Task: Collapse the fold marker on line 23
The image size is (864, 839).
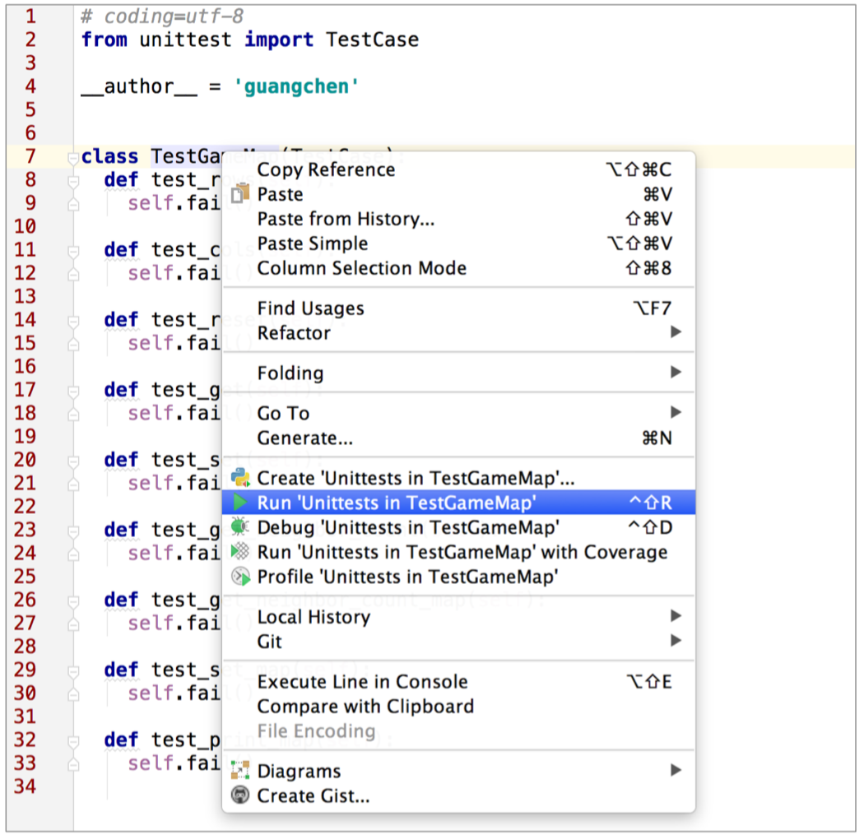Action: [72, 531]
